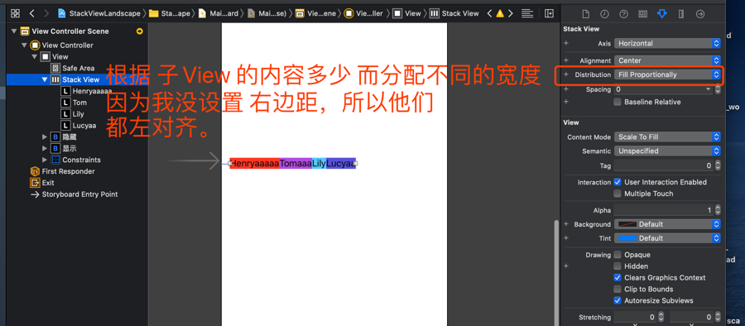This screenshot has width=745, height=326.
Task: Show the Identity inspector
Action: click(642, 14)
